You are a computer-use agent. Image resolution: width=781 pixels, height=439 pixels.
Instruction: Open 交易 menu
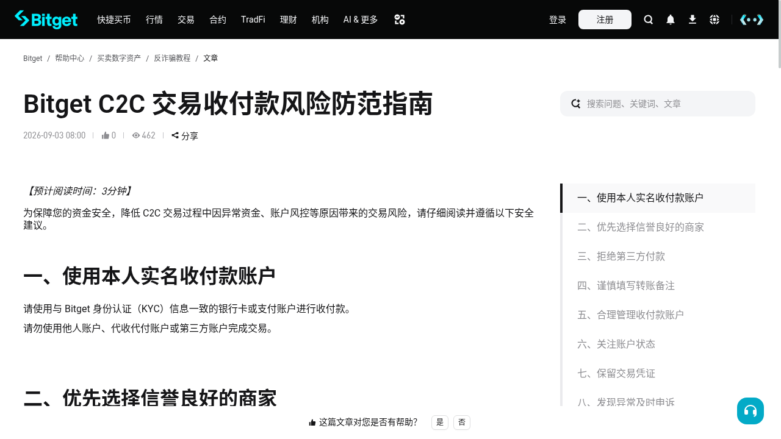click(186, 20)
